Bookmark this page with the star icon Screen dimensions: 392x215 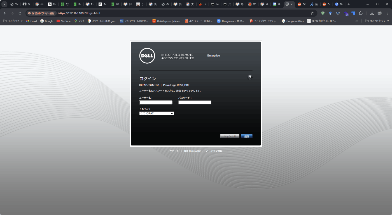click(312, 13)
